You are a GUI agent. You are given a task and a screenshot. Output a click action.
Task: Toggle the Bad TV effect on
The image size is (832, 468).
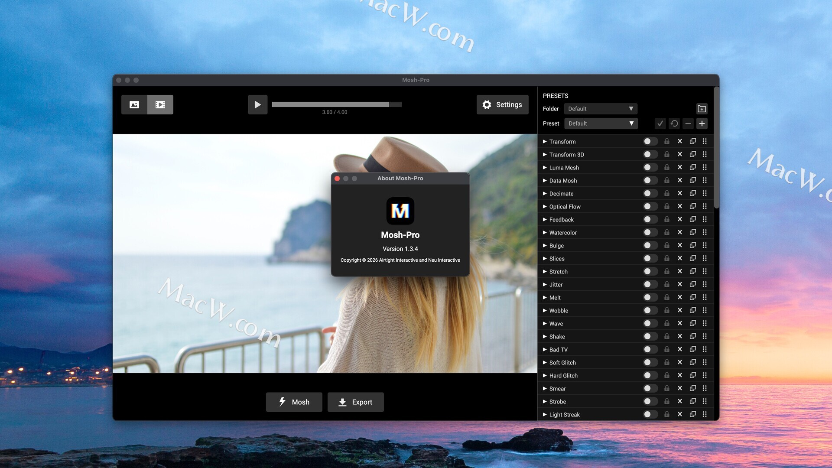coord(650,349)
